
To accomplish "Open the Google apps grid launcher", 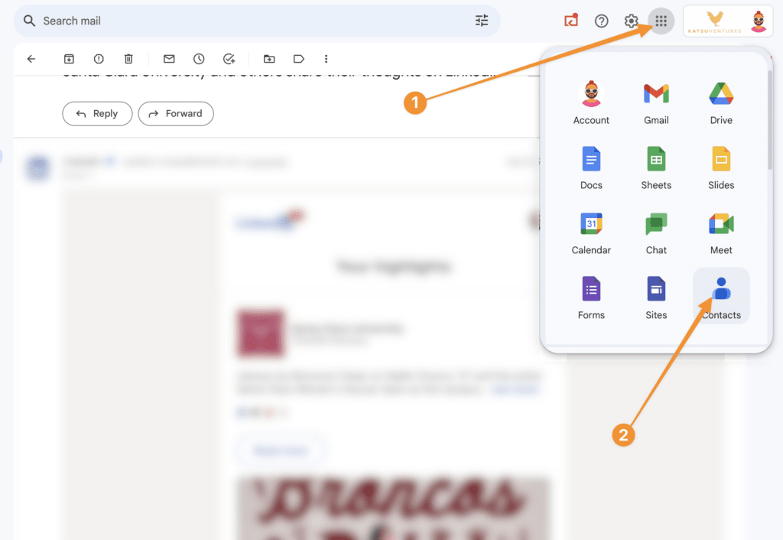I will 661,21.
